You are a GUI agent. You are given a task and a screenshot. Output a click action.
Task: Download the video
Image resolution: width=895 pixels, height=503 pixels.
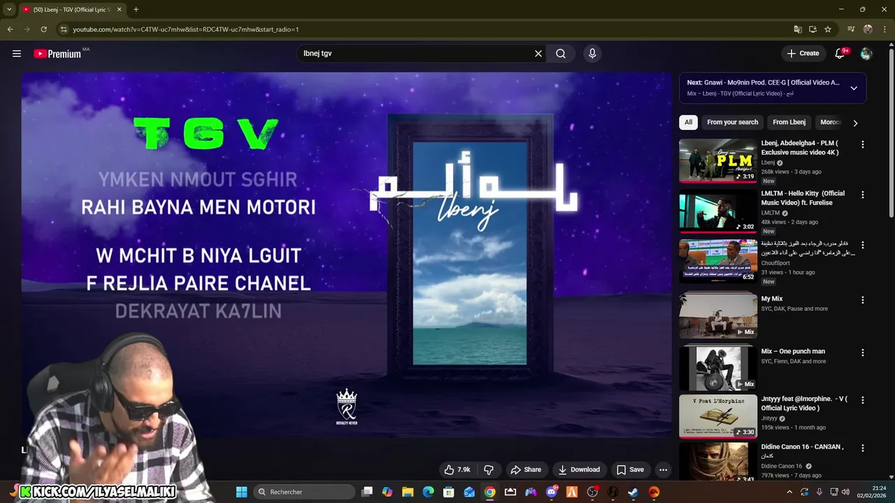point(578,469)
